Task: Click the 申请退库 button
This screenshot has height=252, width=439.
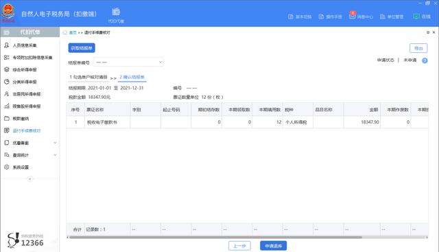Action: click(273, 246)
